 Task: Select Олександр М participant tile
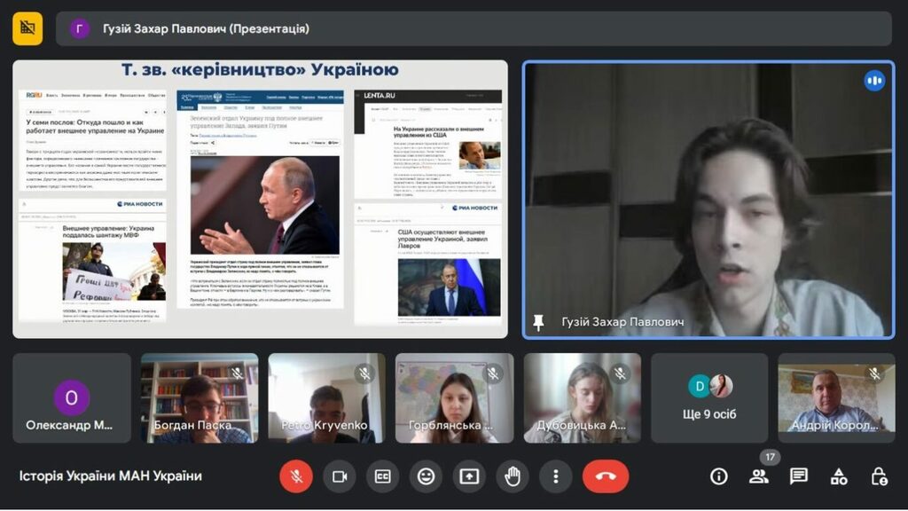72,398
